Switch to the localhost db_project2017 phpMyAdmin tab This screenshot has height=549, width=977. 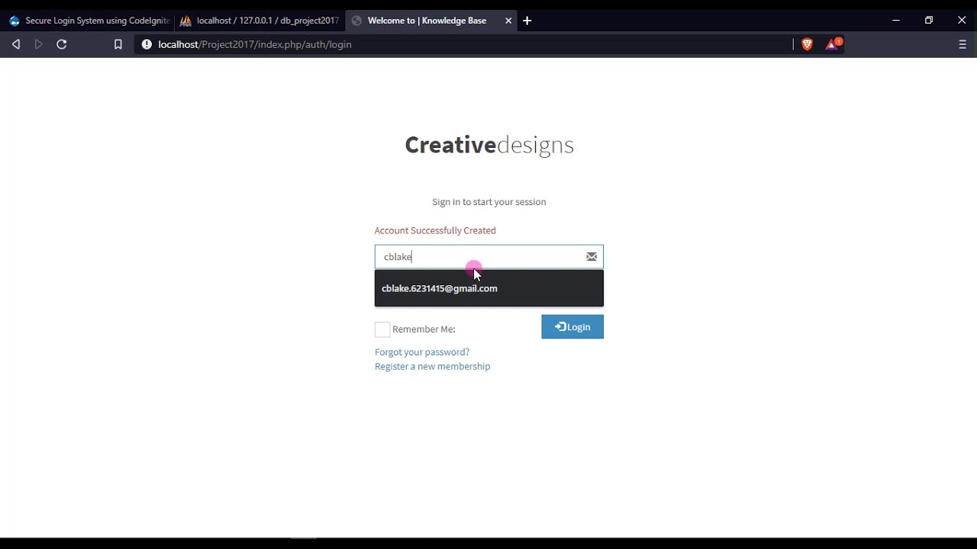pyautogui.click(x=260, y=21)
